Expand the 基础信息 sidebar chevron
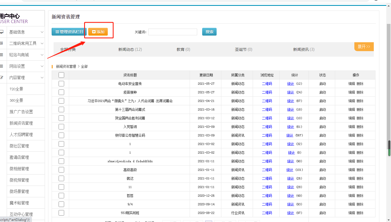391x222 pixels. pos(42,32)
